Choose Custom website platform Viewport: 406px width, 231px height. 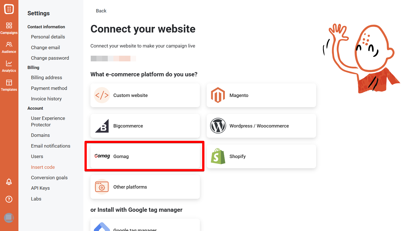(145, 95)
